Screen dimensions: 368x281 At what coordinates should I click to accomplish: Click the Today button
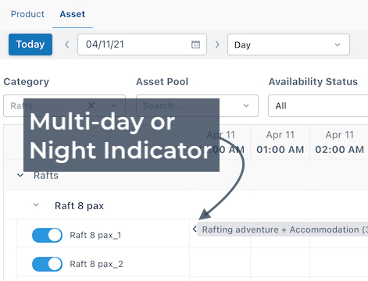click(30, 44)
